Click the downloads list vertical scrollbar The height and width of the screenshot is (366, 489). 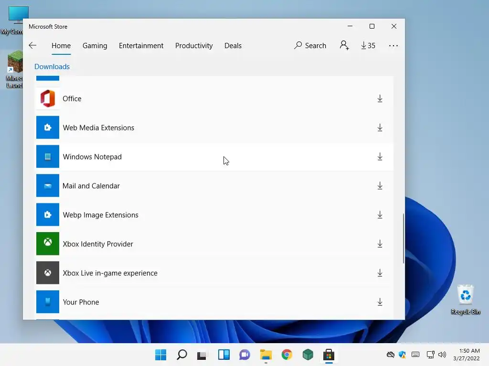403,238
